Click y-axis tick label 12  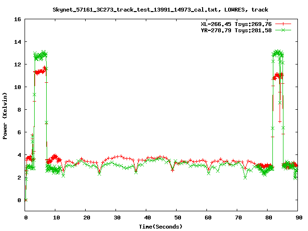17,64
